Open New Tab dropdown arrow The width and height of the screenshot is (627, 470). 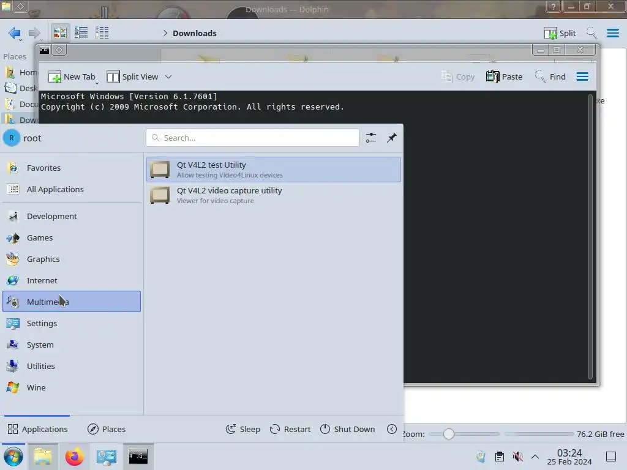coord(97,83)
